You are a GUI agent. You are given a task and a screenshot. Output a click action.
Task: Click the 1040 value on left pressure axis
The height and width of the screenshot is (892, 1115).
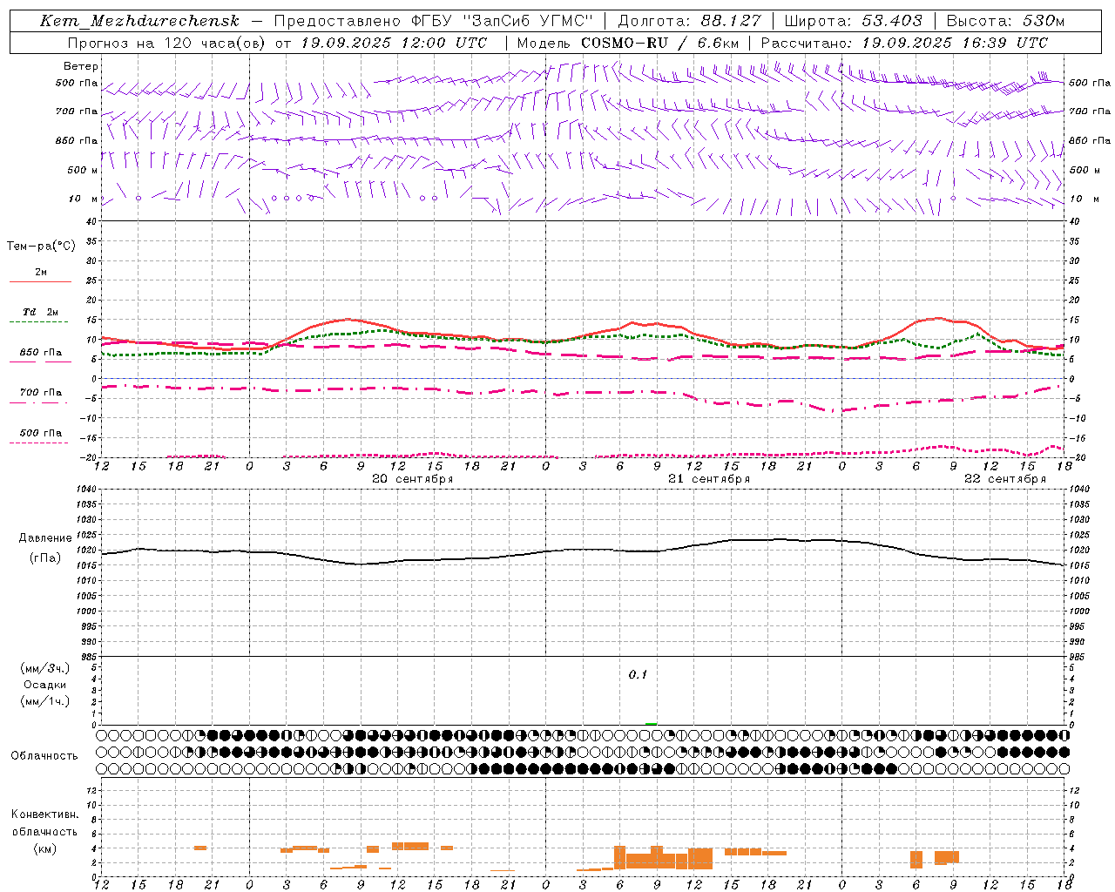(x=86, y=490)
